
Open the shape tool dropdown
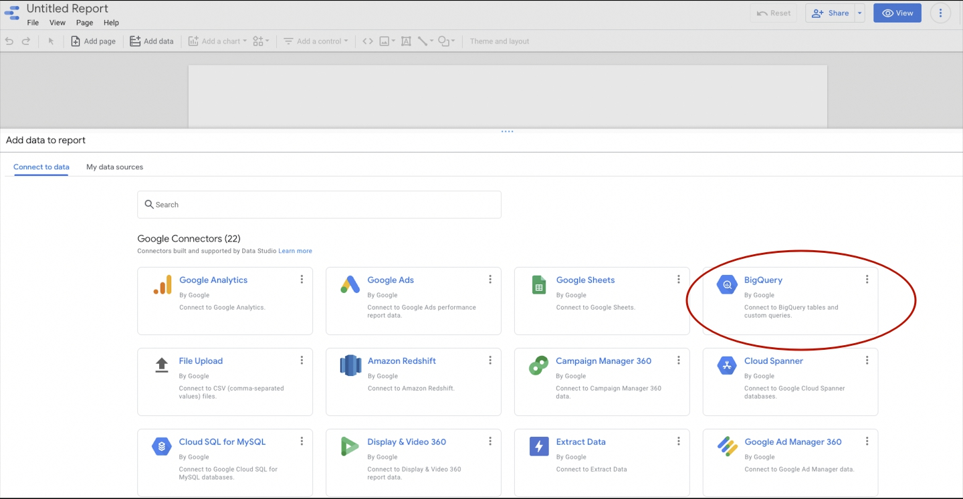pos(446,41)
